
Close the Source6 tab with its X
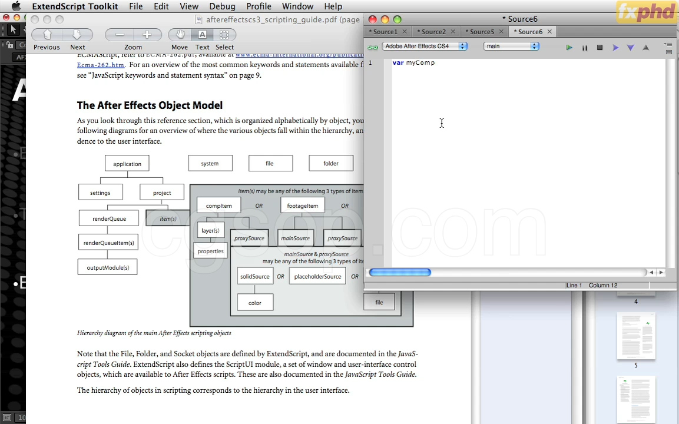coord(549,32)
